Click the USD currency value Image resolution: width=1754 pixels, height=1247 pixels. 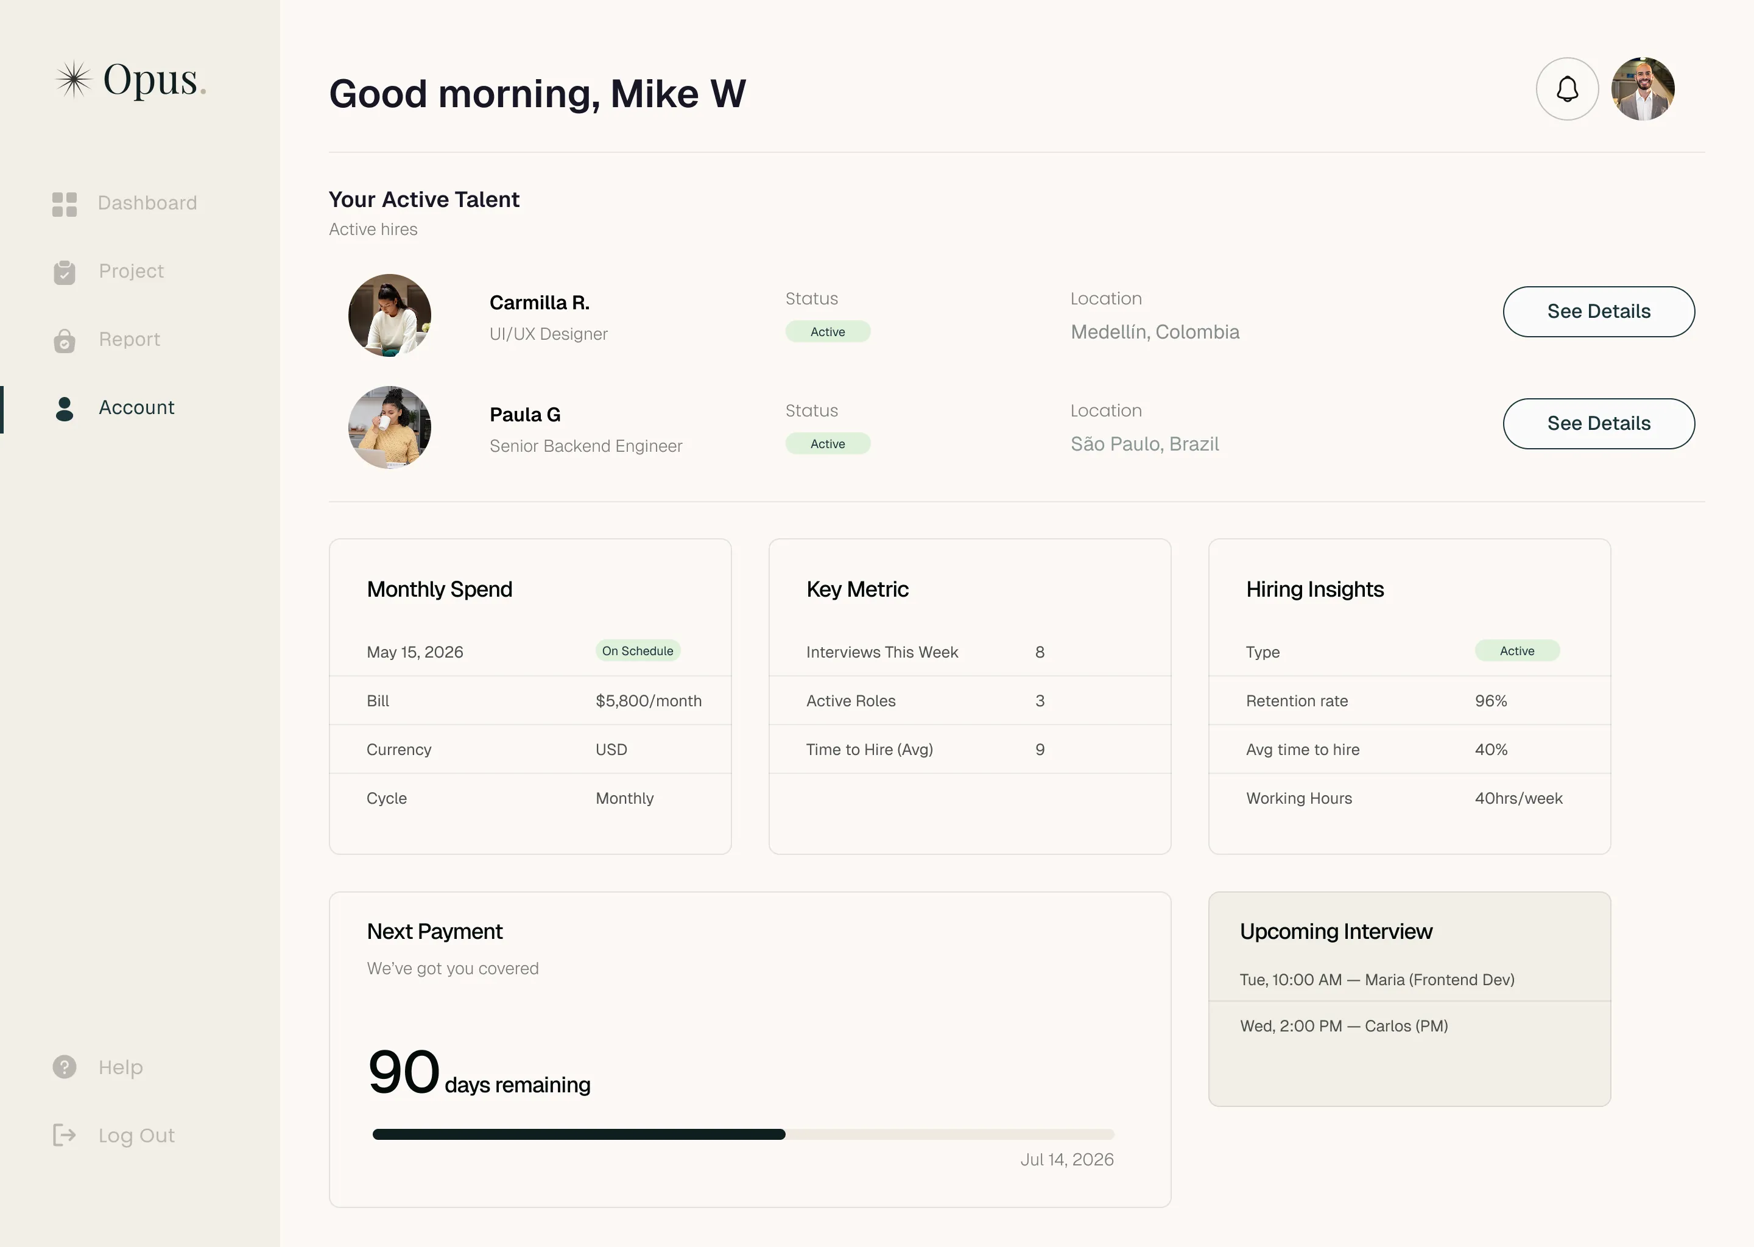(611, 750)
